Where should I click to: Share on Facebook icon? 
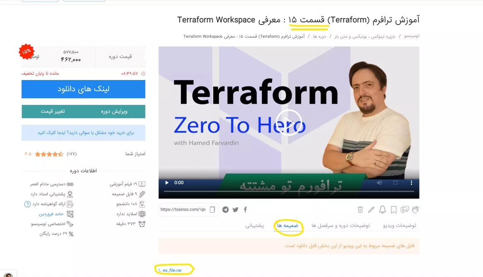(x=245, y=209)
